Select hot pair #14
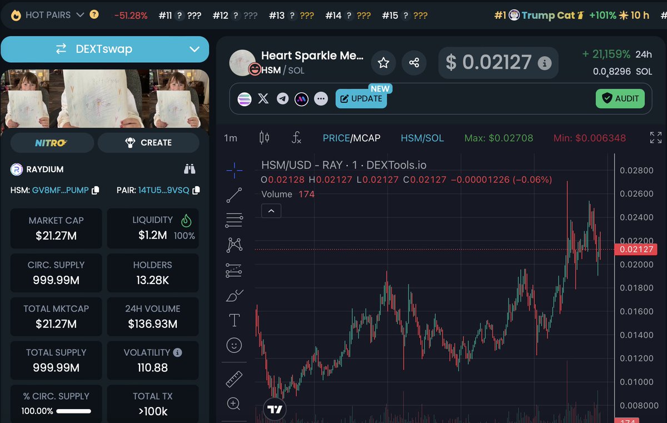Viewport: 667px width, 423px height. 348,16
